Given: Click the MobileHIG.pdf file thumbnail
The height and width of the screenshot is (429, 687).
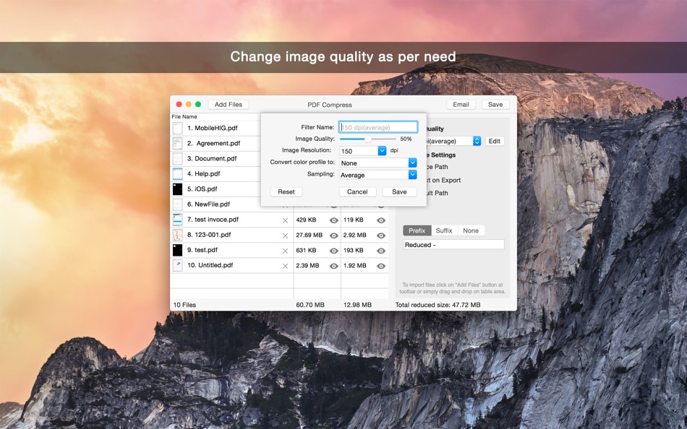Looking at the screenshot, I should pyautogui.click(x=177, y=129).
